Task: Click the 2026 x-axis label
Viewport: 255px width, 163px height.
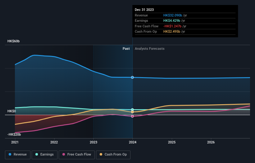Action: tap(211, 142)
